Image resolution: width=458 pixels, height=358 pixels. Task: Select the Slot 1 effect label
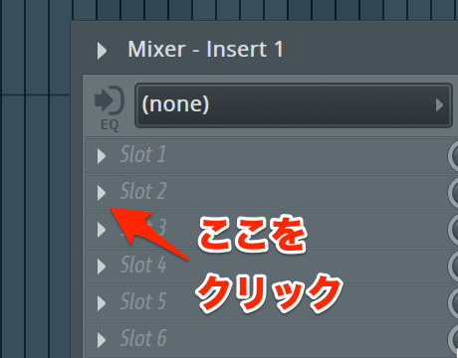pyautogui.click(x=143, y=154)
